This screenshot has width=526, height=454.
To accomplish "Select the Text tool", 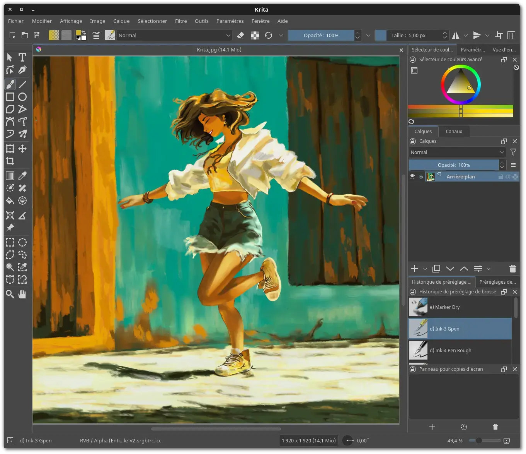I will coord(22,57).
